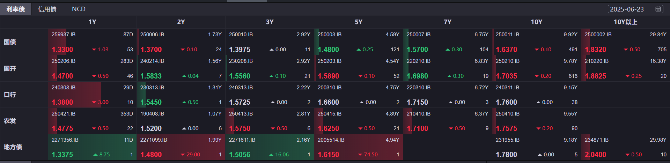Click the up arrow beside 250003.IB's 0.25 change

pos(359,50)
